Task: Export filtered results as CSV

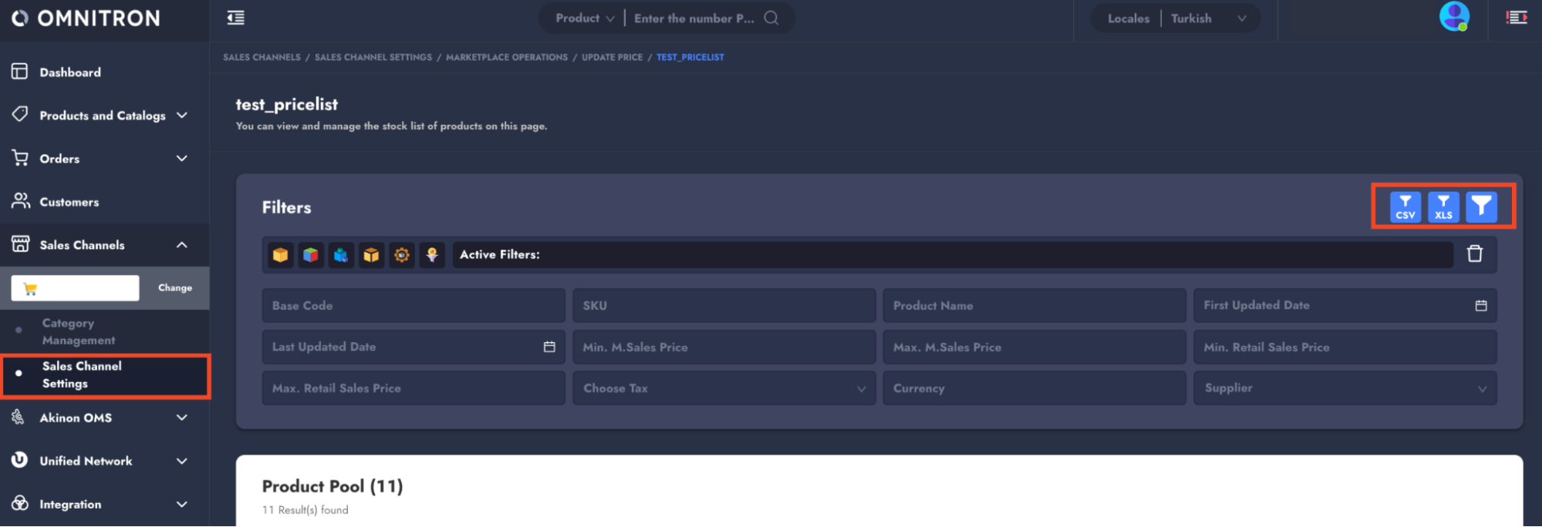Action: click(x=1405, y=206)
